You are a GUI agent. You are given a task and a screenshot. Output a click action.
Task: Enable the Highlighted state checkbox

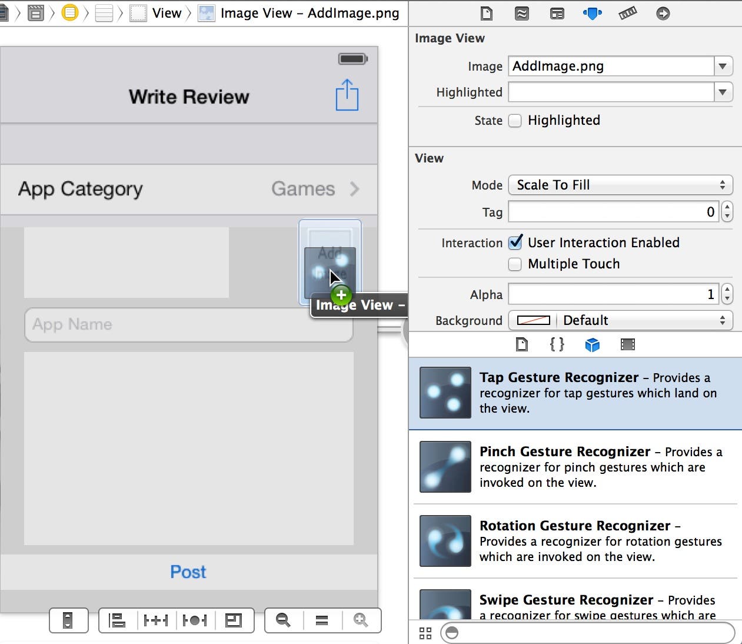click(x=515, y=121)
